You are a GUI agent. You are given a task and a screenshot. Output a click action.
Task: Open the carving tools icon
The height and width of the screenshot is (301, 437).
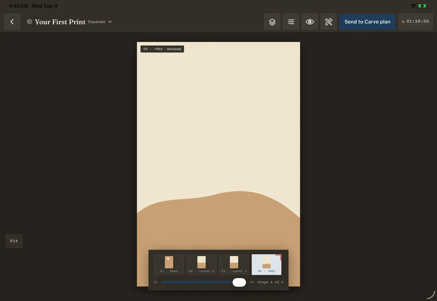click(329, 22)
